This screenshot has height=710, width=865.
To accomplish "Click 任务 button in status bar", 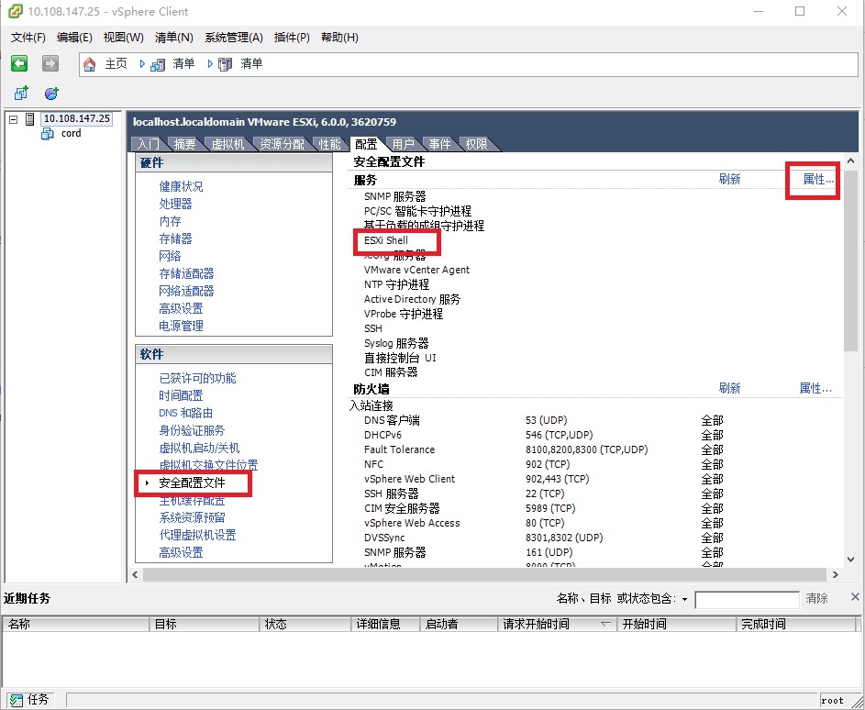I will (x=29, y=700).
